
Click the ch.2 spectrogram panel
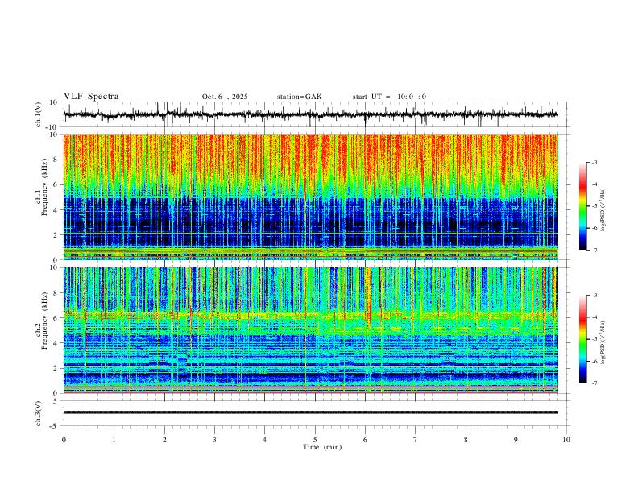click(x=310, y=330)
